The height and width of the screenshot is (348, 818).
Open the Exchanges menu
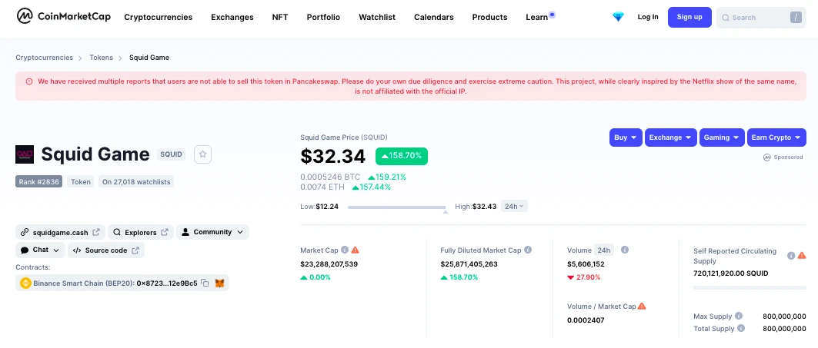(x=232, y=17)
